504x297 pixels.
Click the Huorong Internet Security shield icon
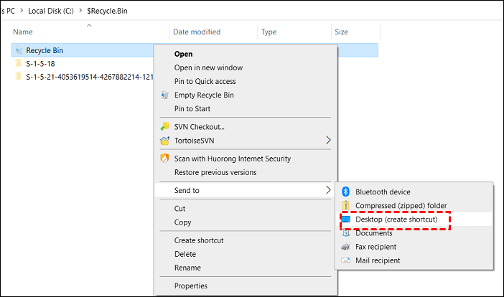pos(165,159)
